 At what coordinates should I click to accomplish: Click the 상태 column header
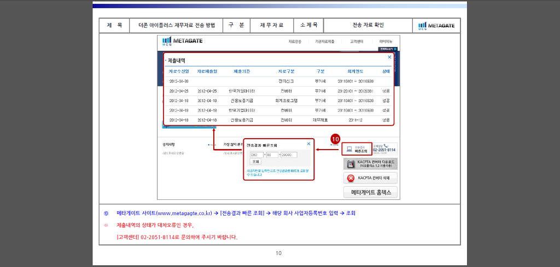pos(386,72)
